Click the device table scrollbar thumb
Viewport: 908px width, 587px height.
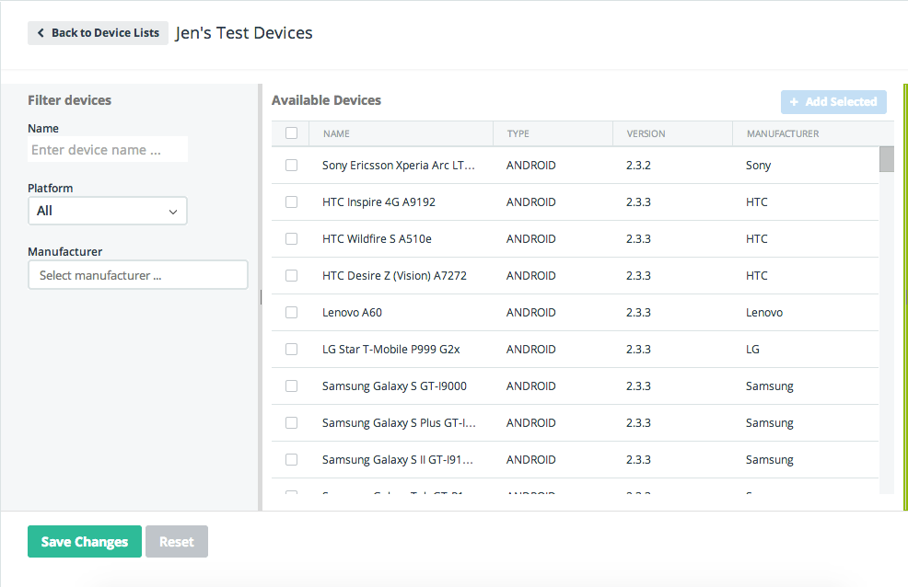(x=887, y=159)
